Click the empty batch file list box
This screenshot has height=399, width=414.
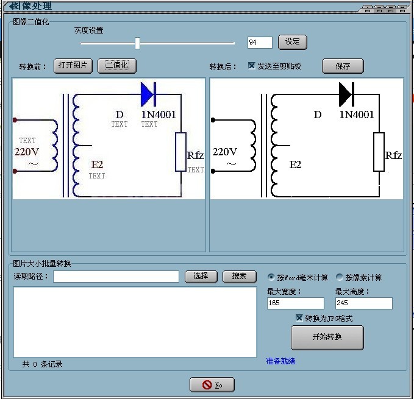pos(135,322)
